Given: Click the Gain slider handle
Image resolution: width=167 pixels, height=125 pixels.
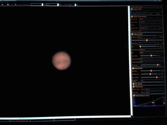Looking at the screenshot, I should pyautogui.click(x=140, y=47).
